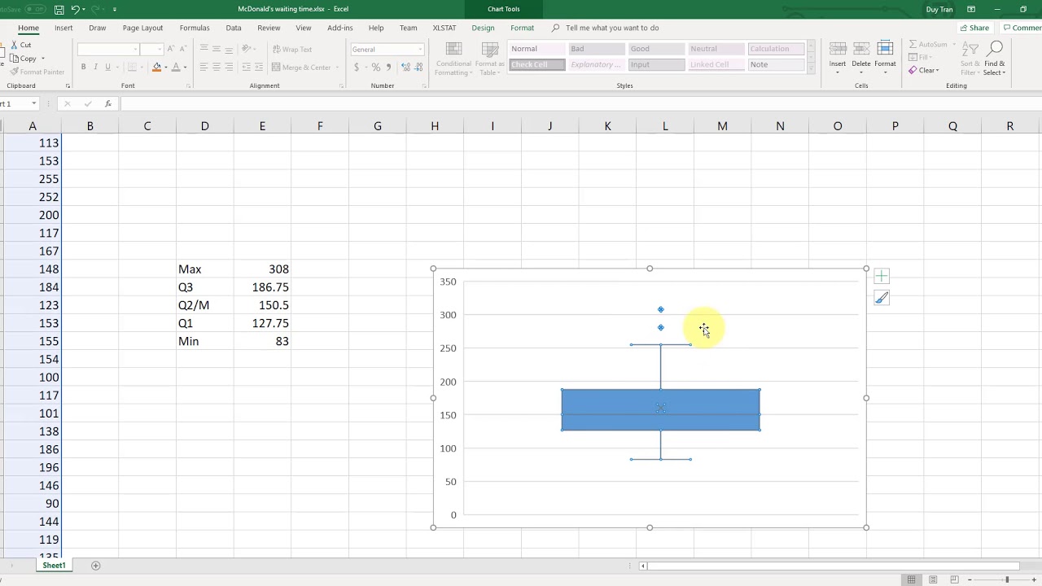Viewport: 1042px width, 586px height.
Task: Click the Share button
Action: (974, 28)
